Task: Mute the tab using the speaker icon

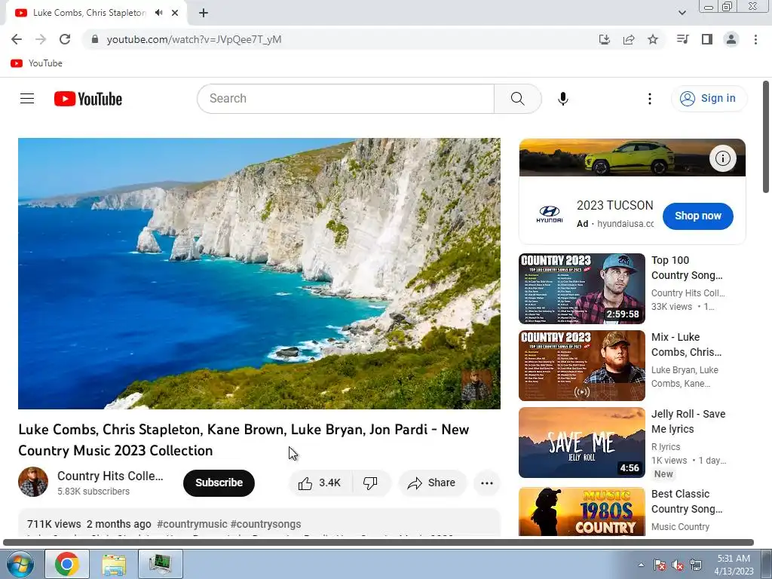Action: pos(158,13)
